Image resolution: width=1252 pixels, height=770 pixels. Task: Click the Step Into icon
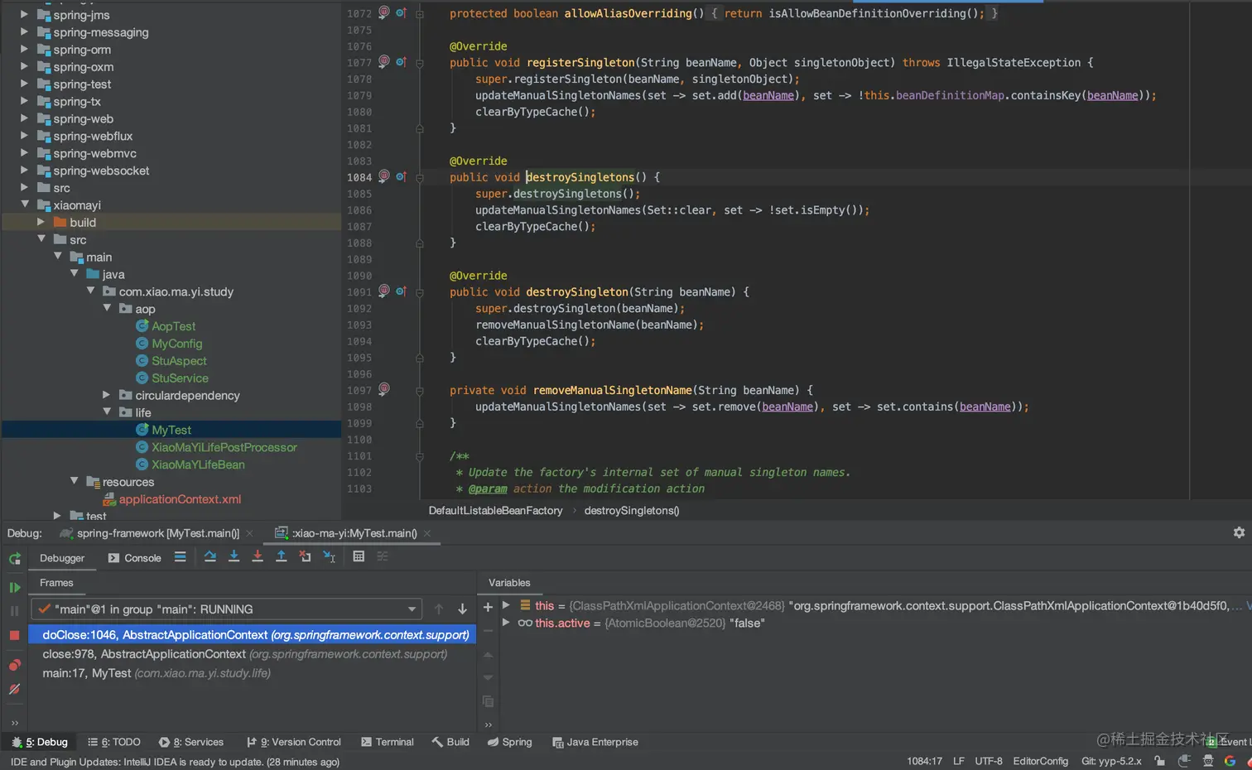coord(234,557)
